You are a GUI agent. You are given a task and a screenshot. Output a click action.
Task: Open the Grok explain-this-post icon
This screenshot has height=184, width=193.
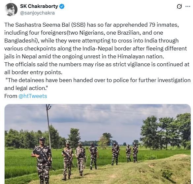[x=179, y=6]
